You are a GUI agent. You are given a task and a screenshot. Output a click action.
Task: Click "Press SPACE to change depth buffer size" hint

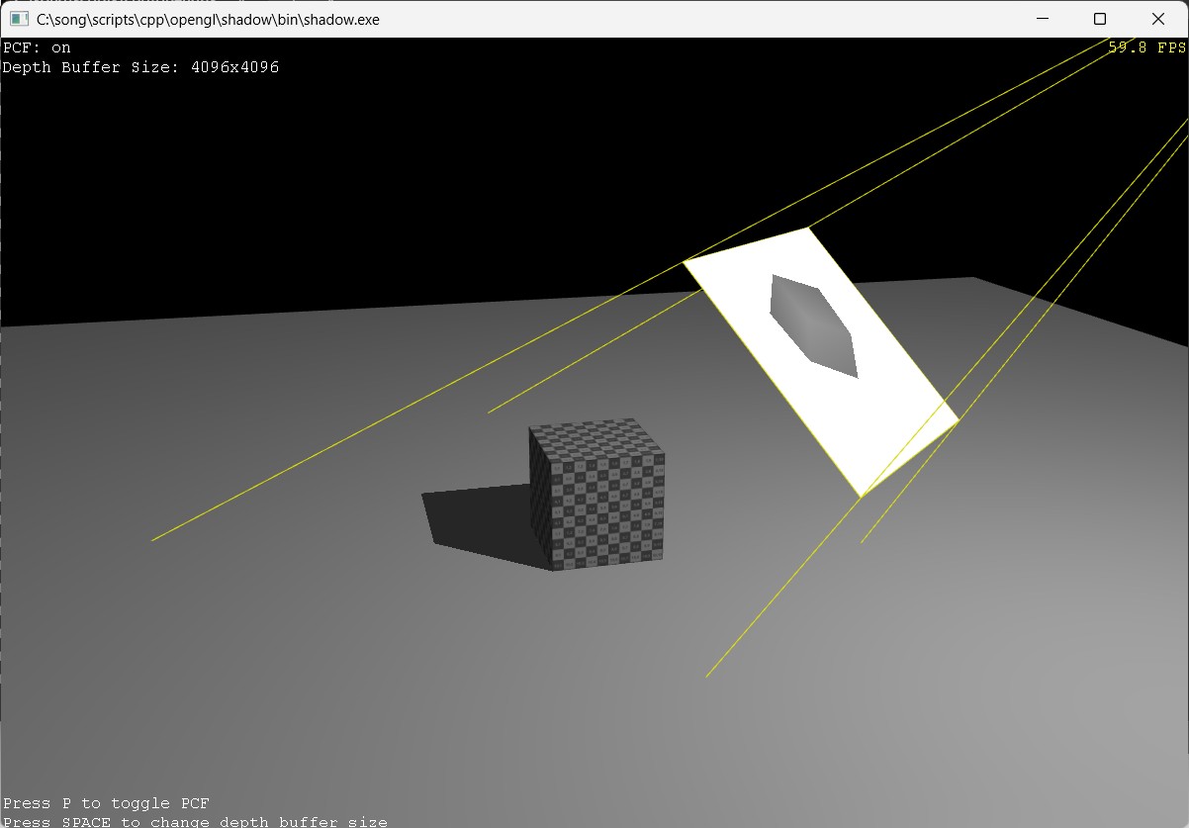pos(195,822)
